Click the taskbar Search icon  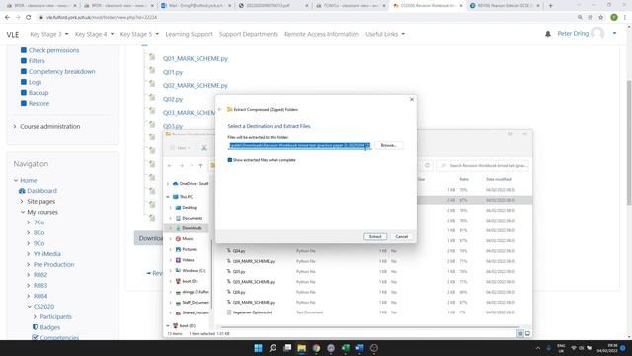tap(273, 348)
